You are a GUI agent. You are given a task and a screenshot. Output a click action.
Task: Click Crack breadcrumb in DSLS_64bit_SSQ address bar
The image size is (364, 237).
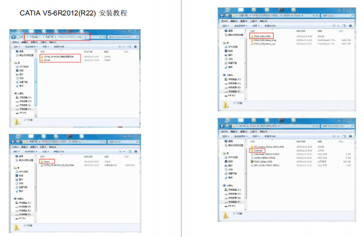pos(253,126)
